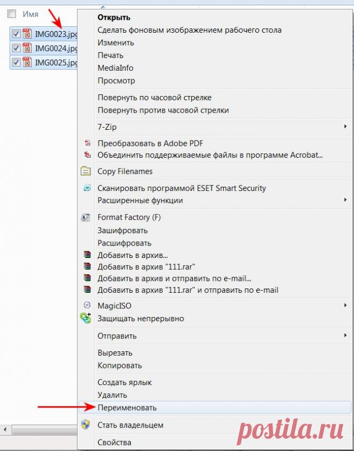Viewport: 354px width, 451px height.
Task: Click Копировать in the context menu
Action: tap(120, 366)
